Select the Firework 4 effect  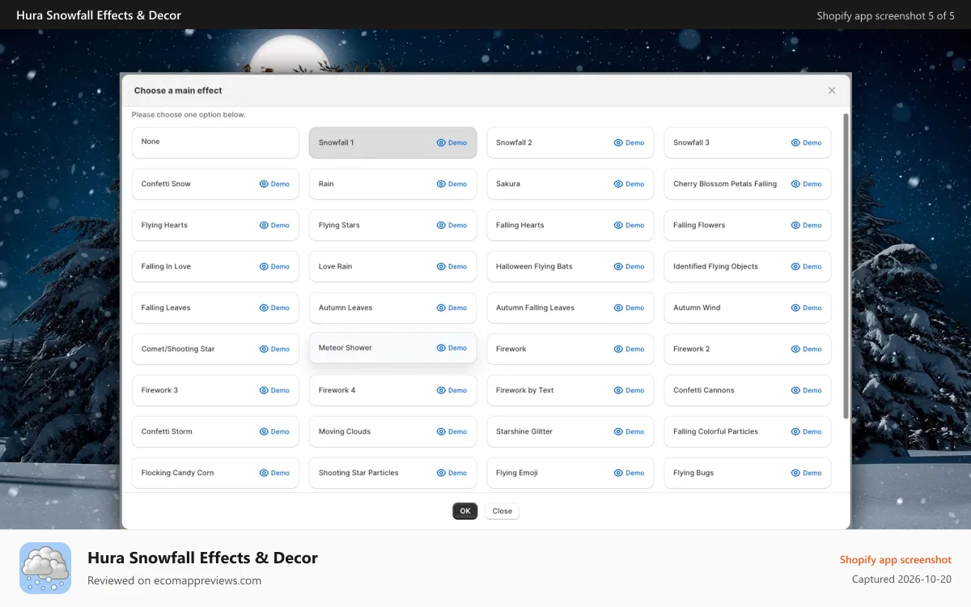click(x=392, y=390)
